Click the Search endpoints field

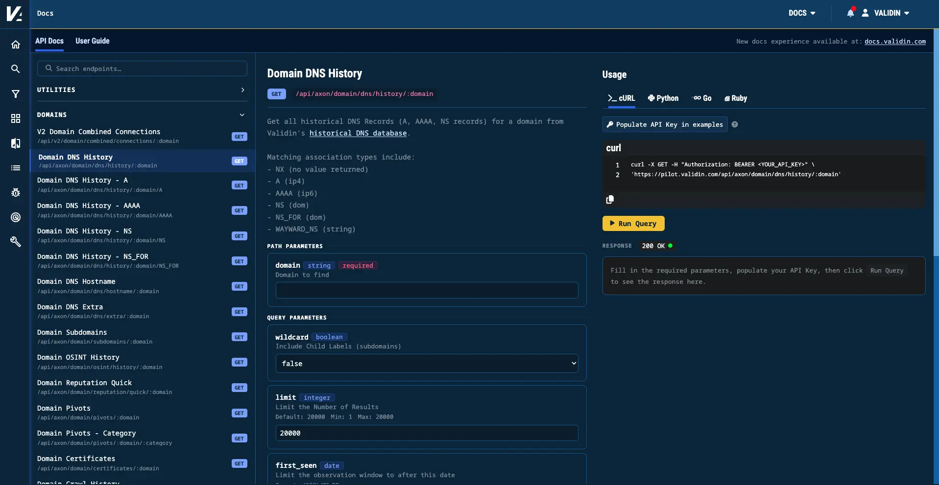click(142, 69)
